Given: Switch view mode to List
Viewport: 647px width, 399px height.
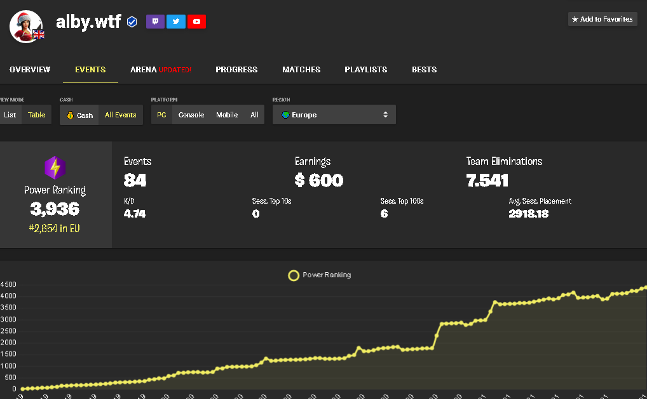Looking at the screenshot, I should click(x=10, y=115).
